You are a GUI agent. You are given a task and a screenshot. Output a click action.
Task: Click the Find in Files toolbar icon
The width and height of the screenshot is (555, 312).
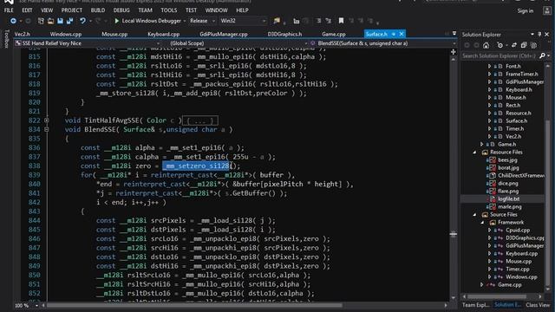coord(277,21)
